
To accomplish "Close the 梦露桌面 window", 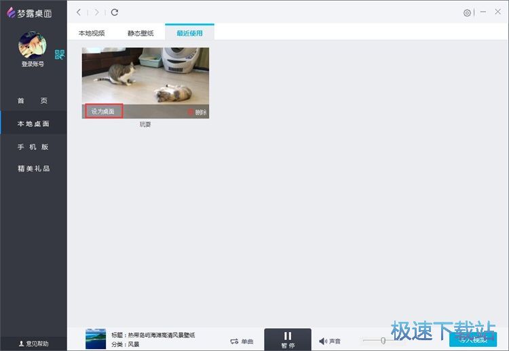I will pyautogui.click(x=497, y=12).
